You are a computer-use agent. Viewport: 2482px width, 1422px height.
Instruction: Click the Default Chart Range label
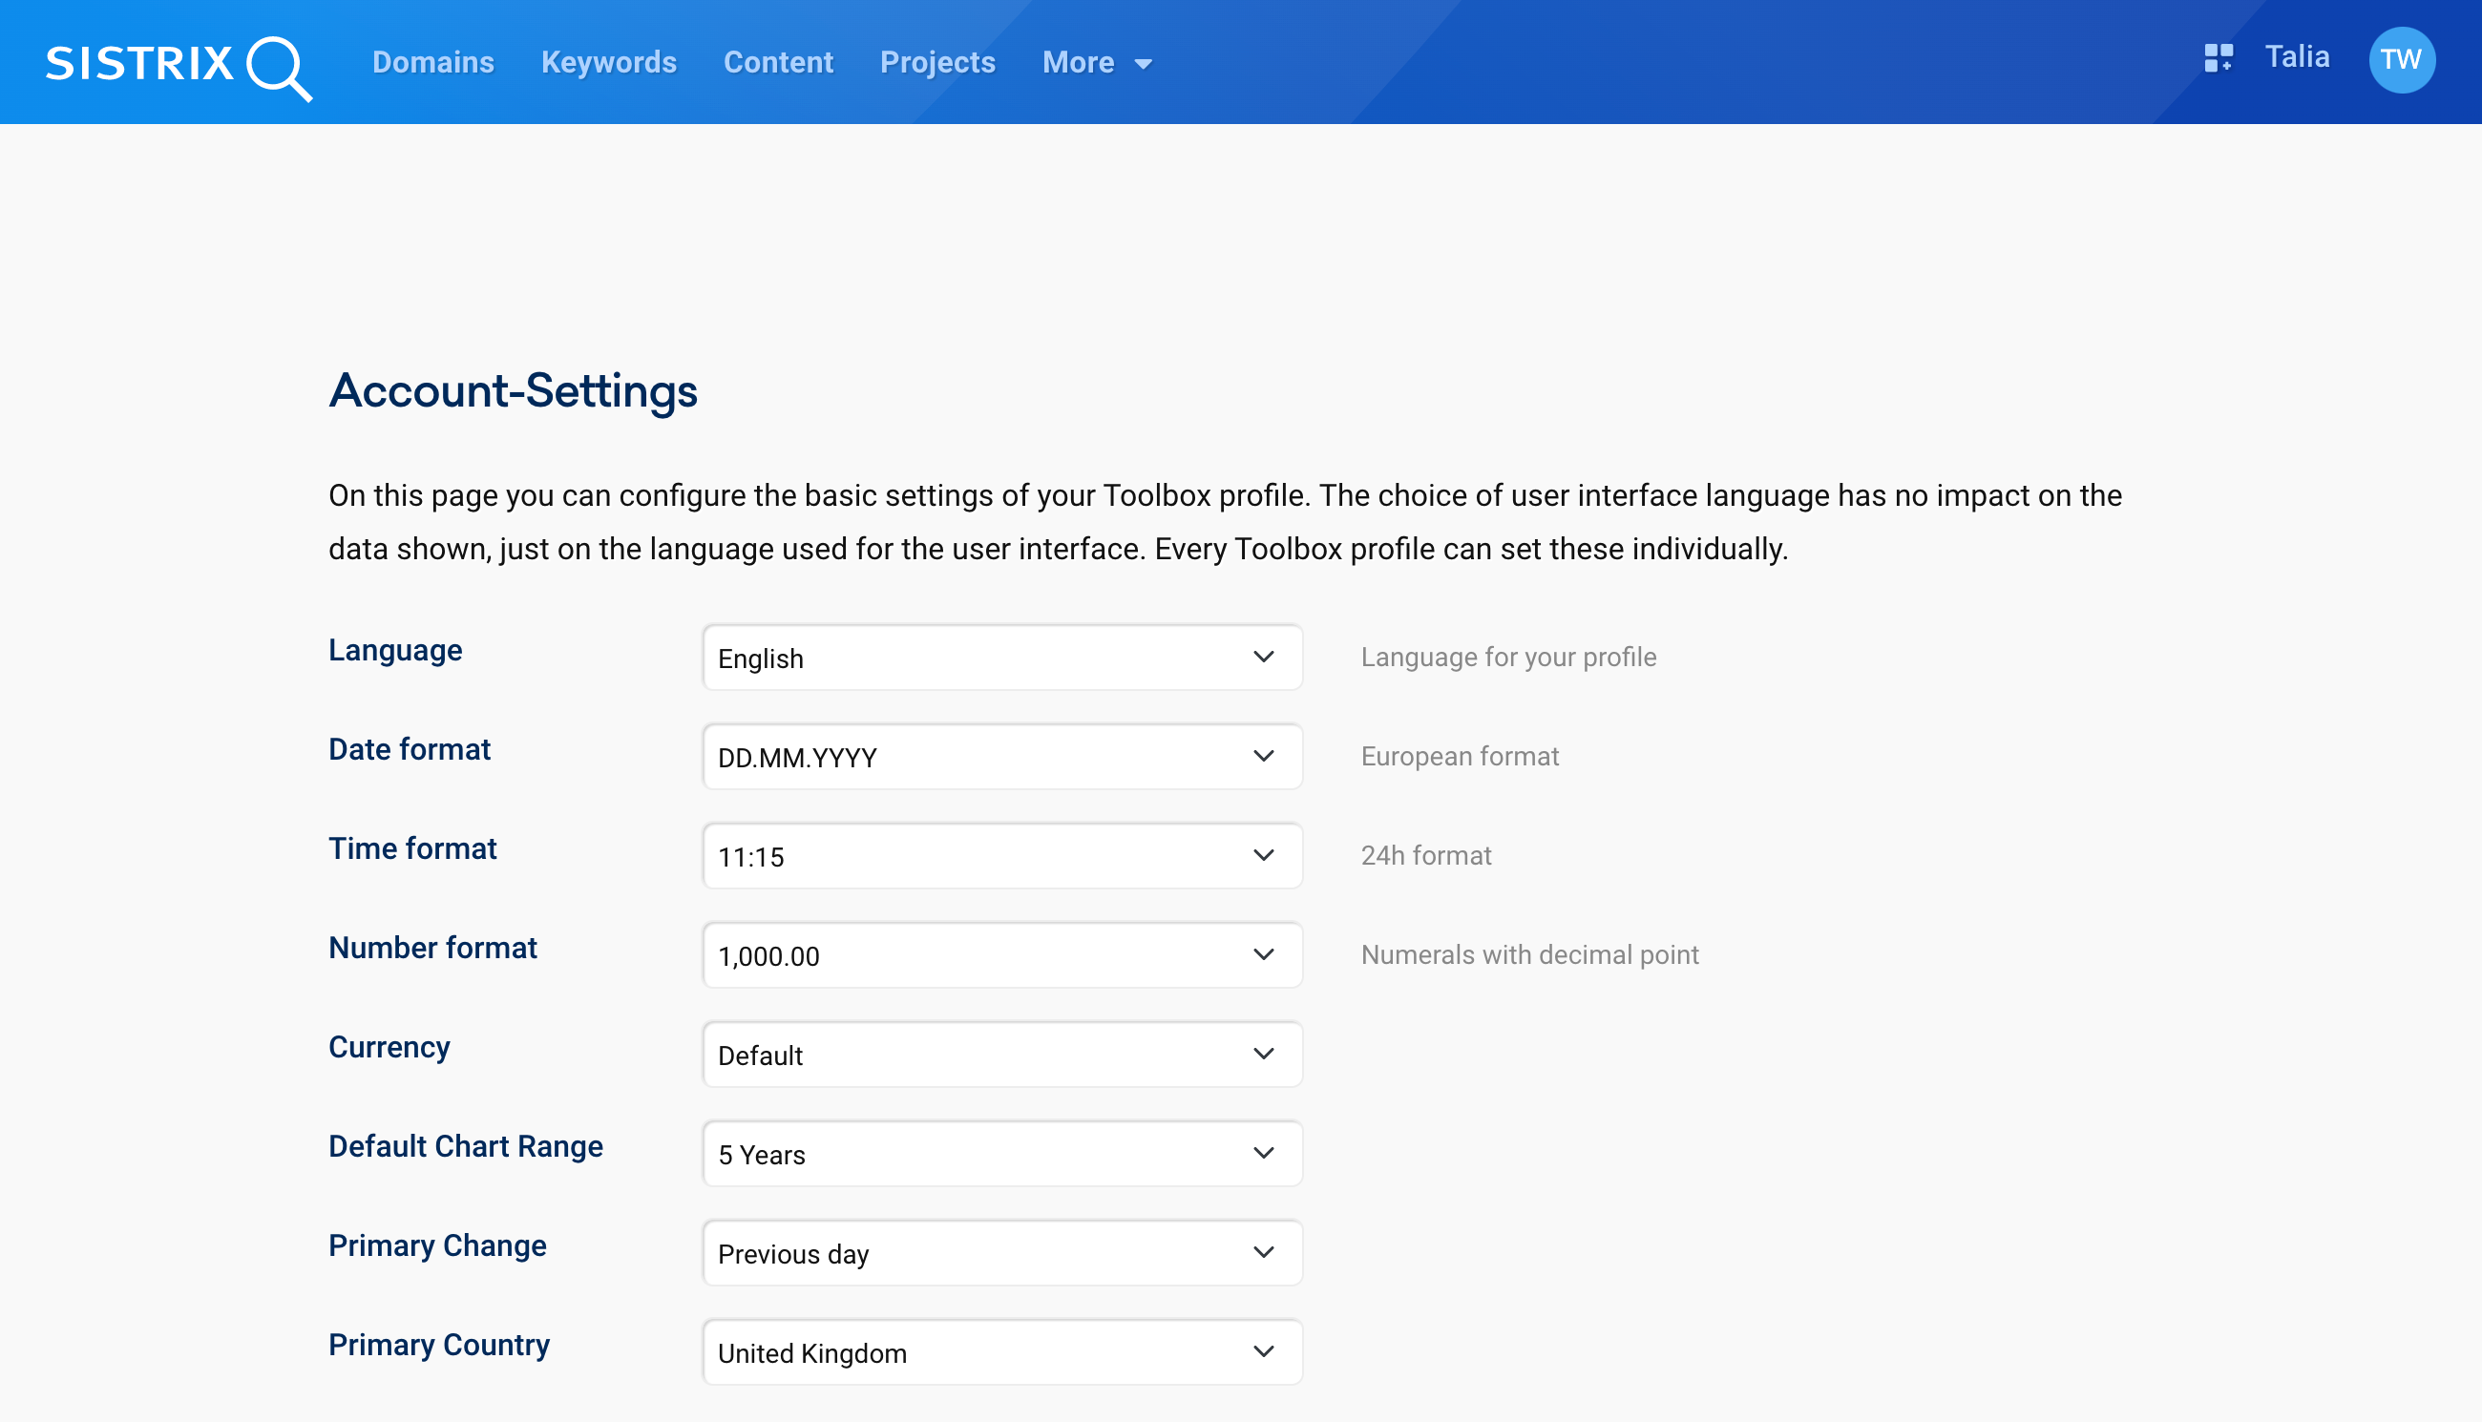coord(466,1146)
